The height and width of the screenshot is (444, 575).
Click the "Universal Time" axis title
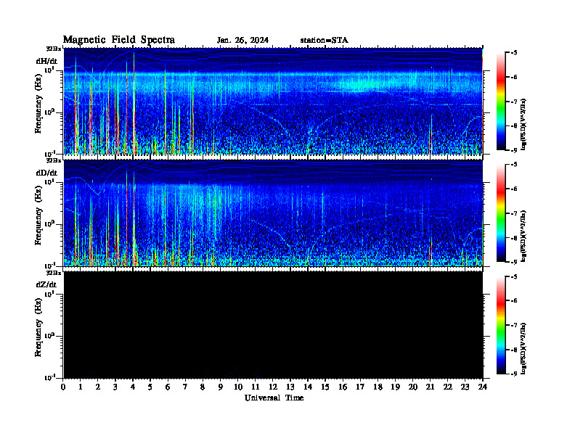[274, 398]
